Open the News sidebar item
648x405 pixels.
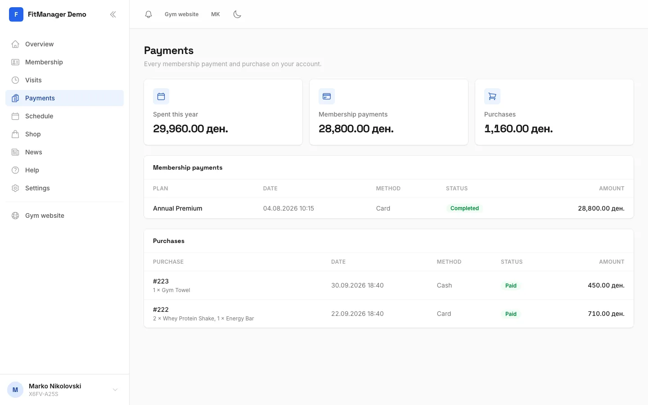(64, 152)
